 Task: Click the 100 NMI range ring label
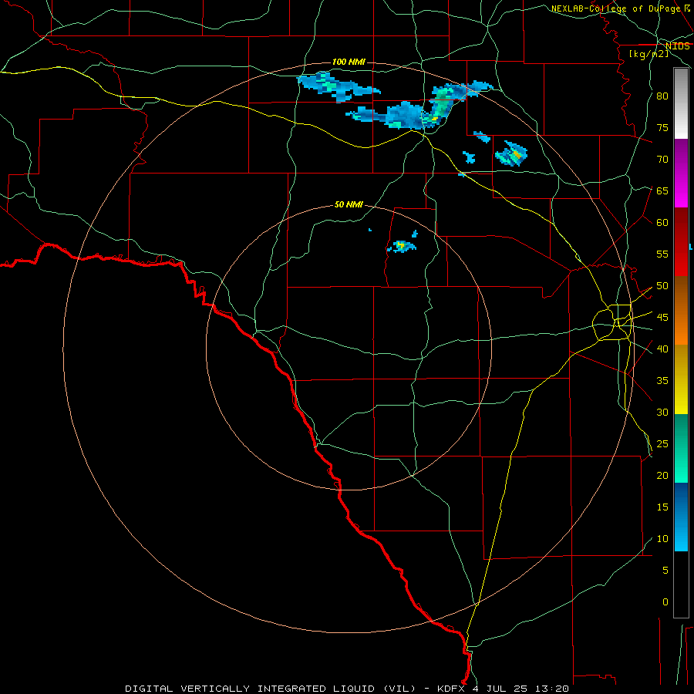coord(349,62)
